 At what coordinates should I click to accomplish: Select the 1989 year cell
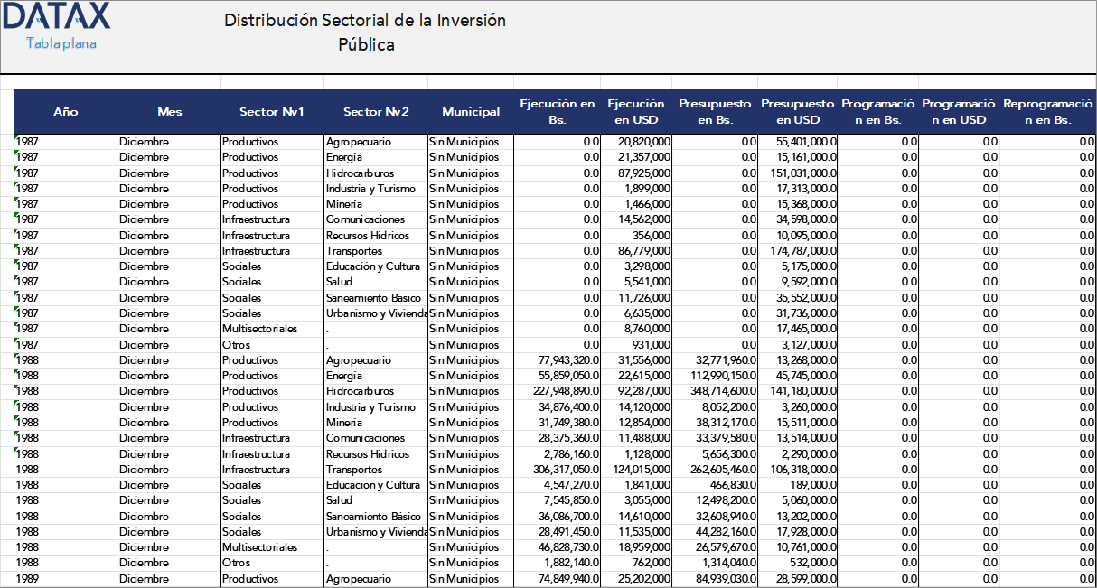click(x=65, y=579)
